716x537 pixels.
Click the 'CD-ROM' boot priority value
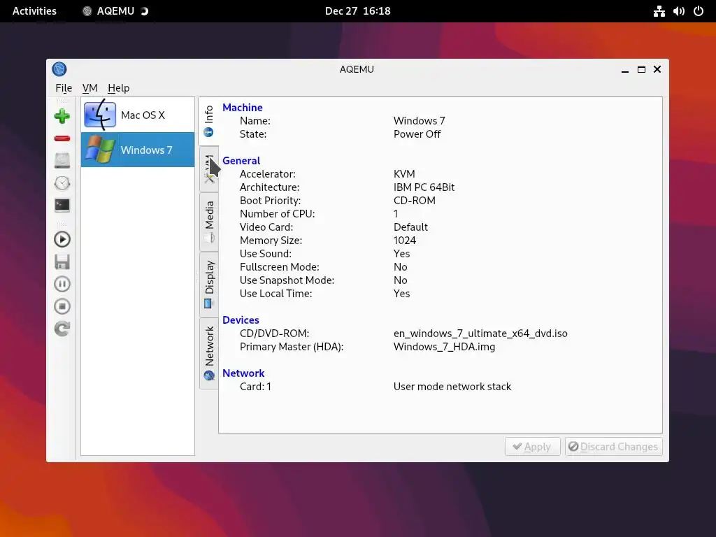(414, 201)
